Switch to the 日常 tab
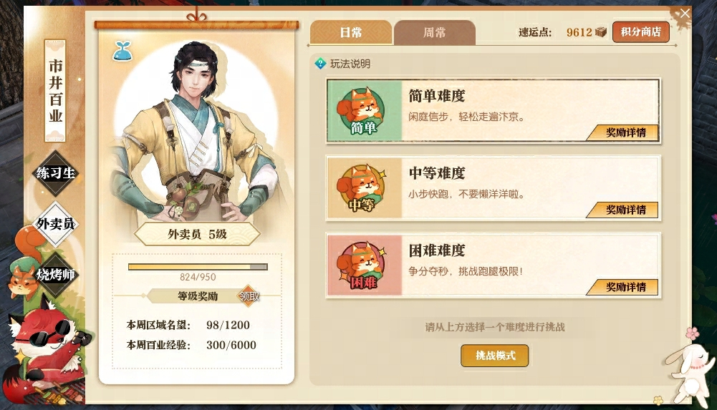717x410 pixels. [351, 32]
